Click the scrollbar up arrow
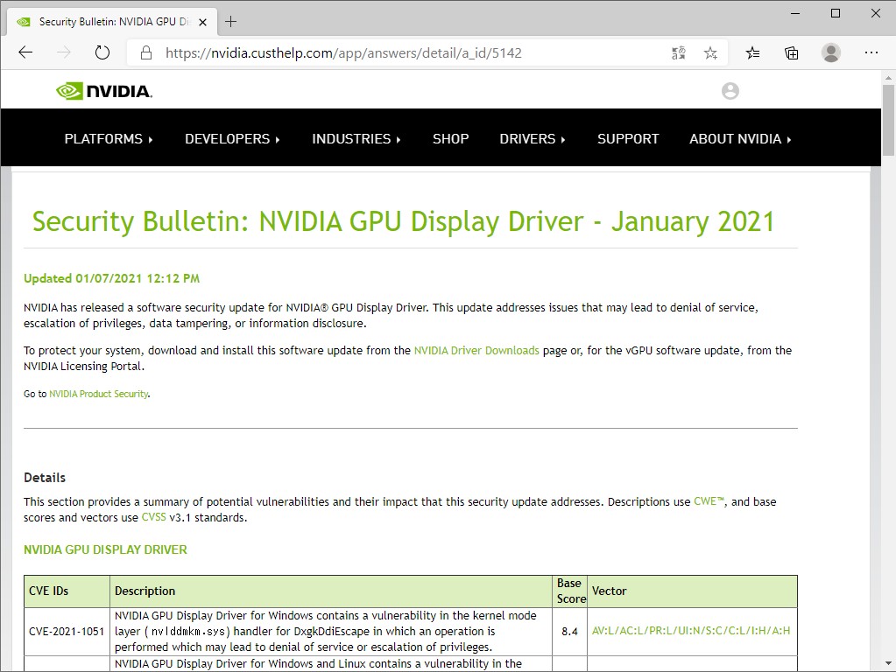896x672 pixels. [888, 78]
